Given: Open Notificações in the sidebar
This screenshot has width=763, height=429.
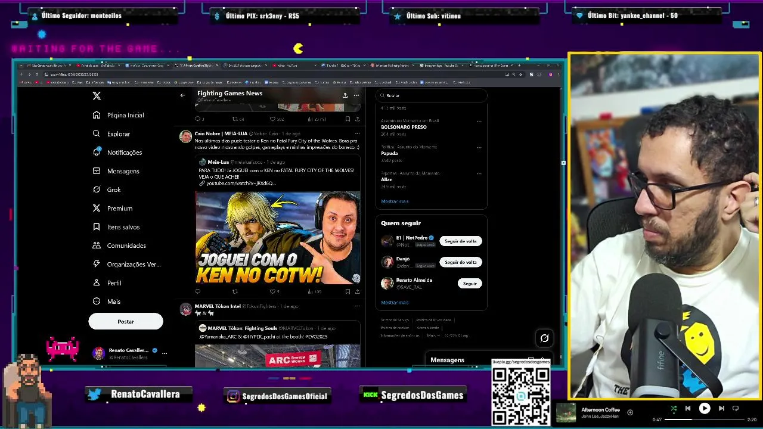Looking at the screenshot, I should [117, 153].
